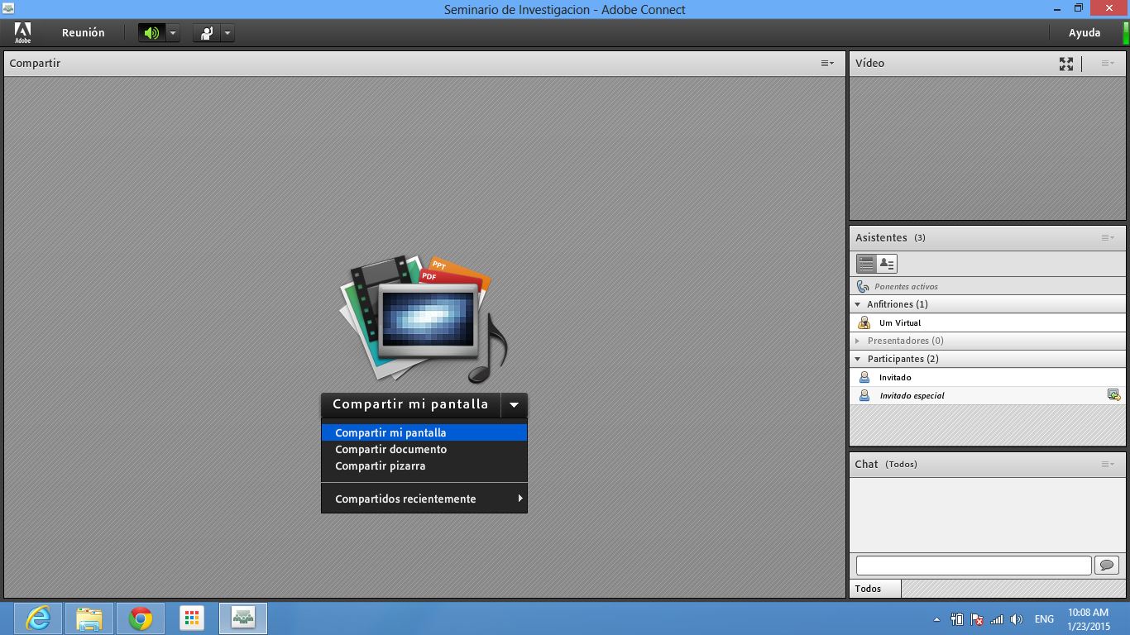Click the power/device tray icon
The image size is (1130, 635).
tap(957, 619)
